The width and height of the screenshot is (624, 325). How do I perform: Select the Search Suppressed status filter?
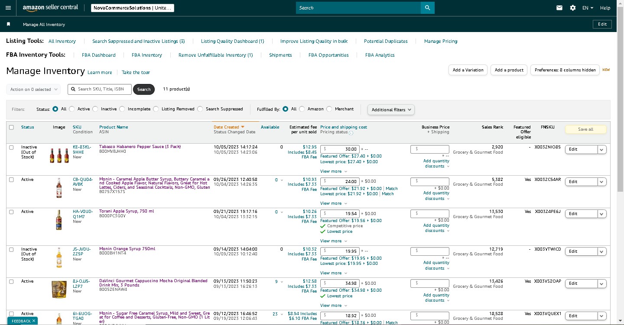tap(200, 109)
